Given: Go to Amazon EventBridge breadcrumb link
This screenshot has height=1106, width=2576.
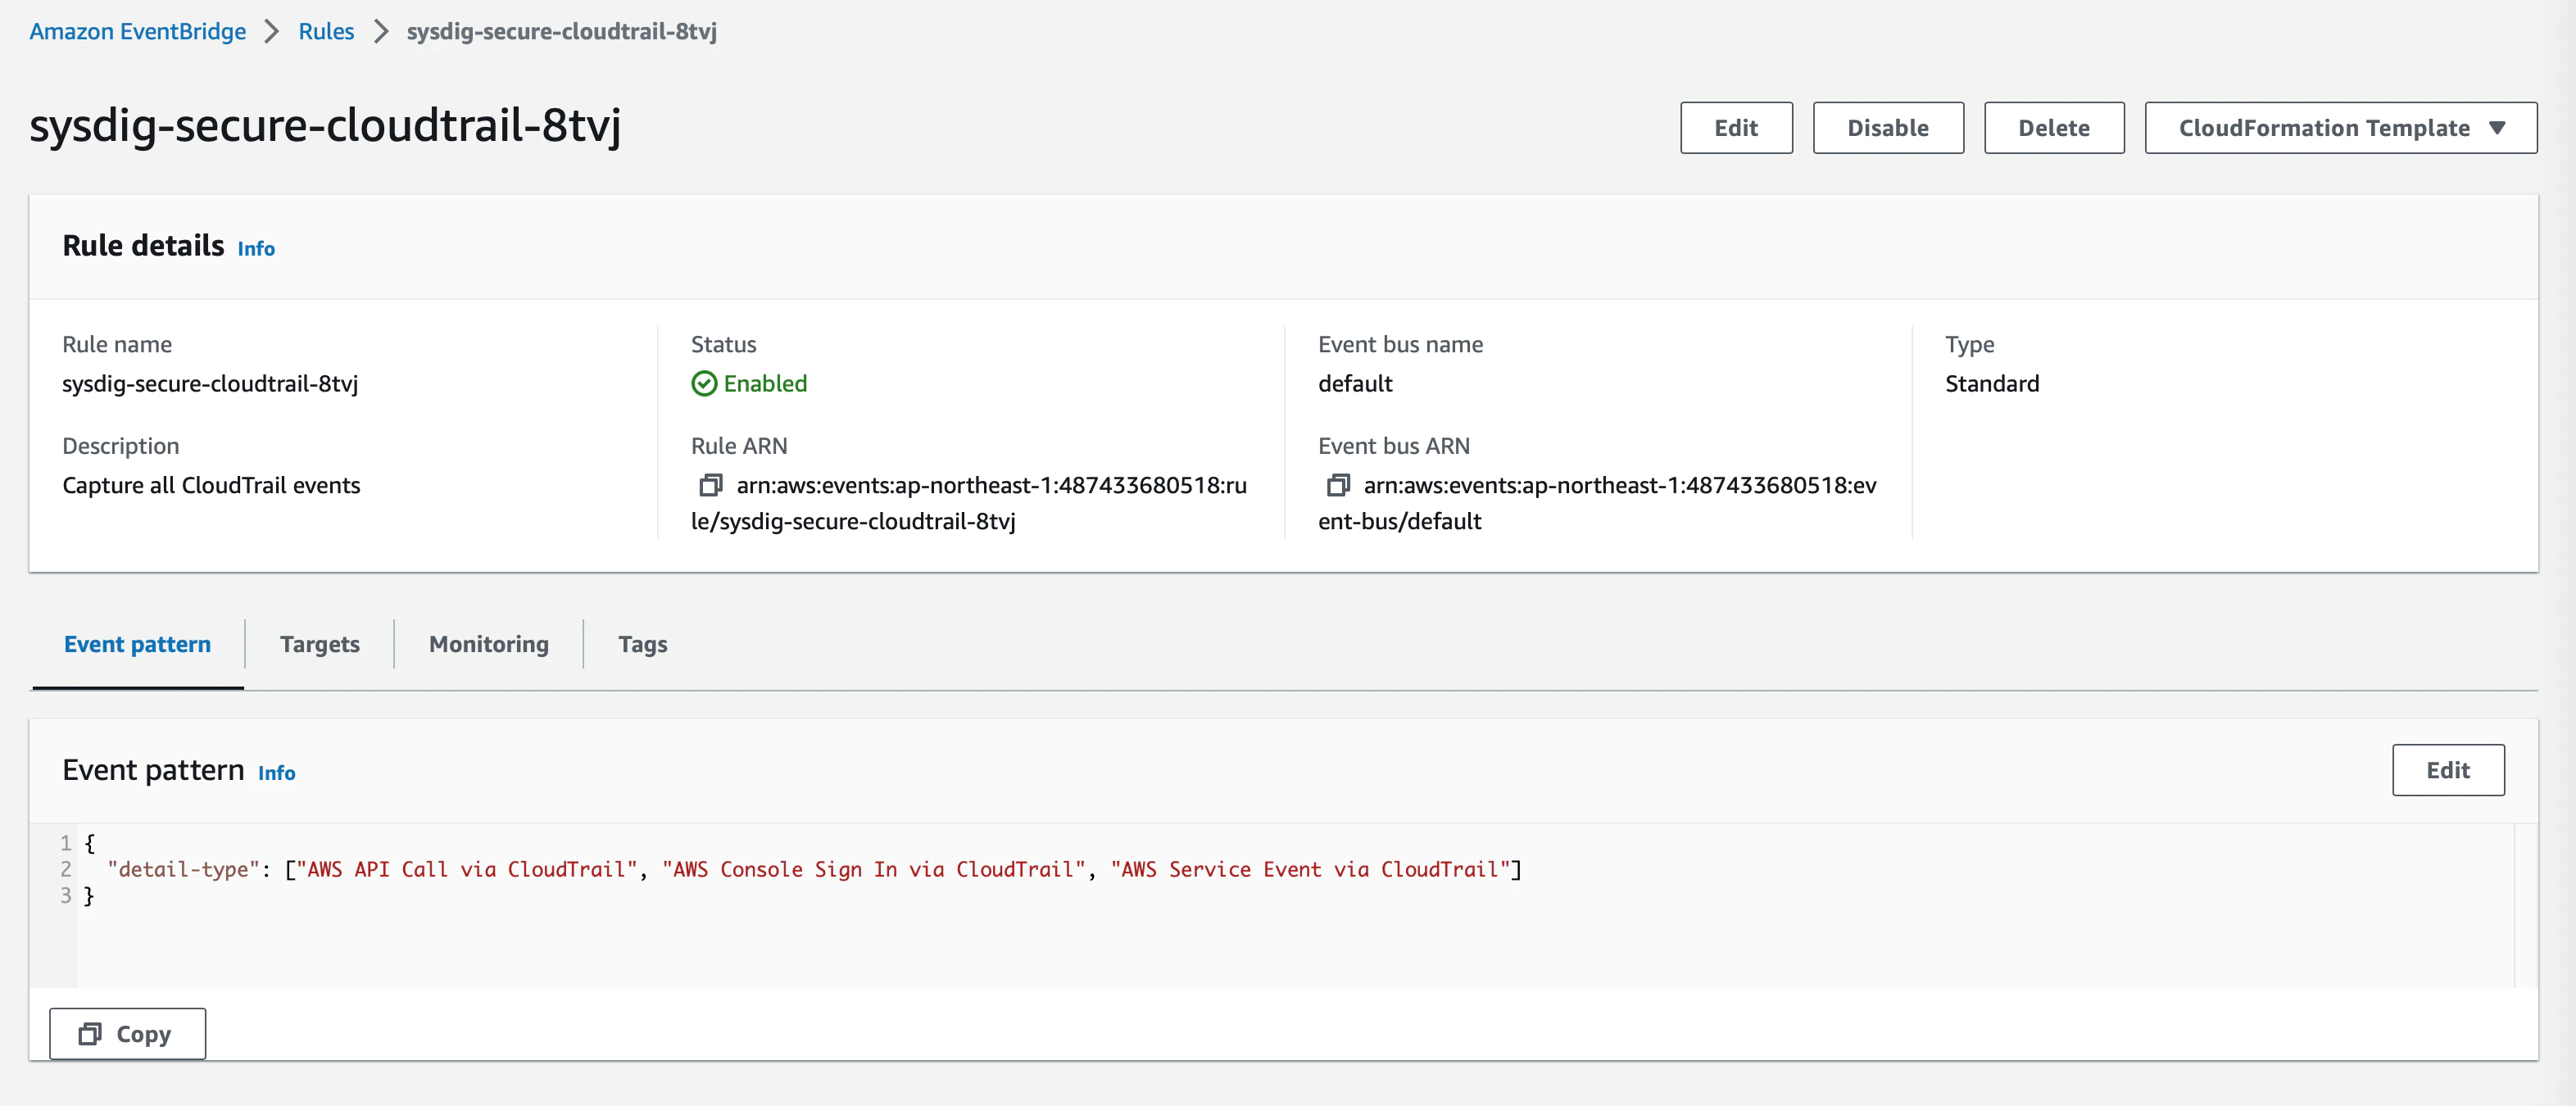Looking at the screenshot, I should [x=138, y=32].
